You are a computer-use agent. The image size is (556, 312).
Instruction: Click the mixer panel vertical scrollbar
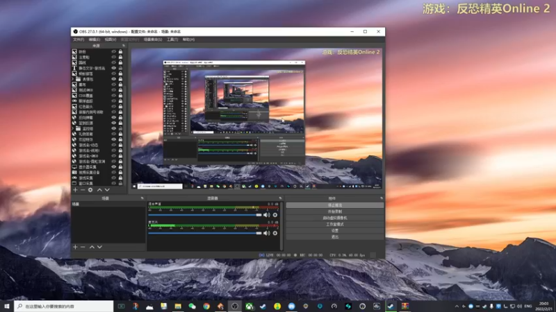click(x=282, y=227)
